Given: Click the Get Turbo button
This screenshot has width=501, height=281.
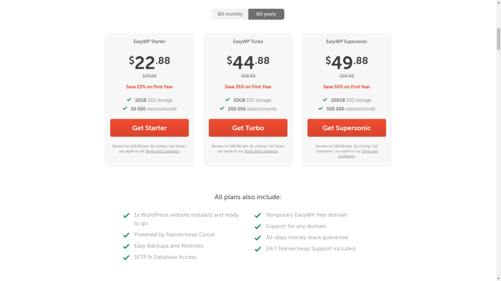Looking at the screenshot, I should (x=248, y=128).
